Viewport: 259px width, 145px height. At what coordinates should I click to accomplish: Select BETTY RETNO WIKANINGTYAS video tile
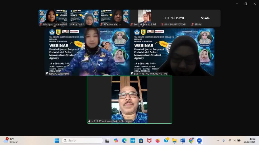[172, 52]
